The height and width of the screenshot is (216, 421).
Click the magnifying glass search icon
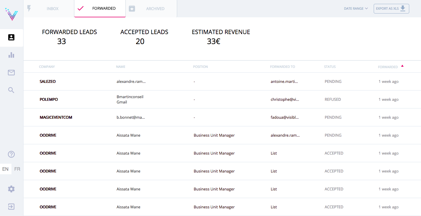[11, 90]
